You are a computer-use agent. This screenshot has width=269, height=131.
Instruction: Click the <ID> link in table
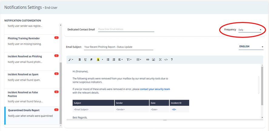pyautogui.click(x=174, y=110)
